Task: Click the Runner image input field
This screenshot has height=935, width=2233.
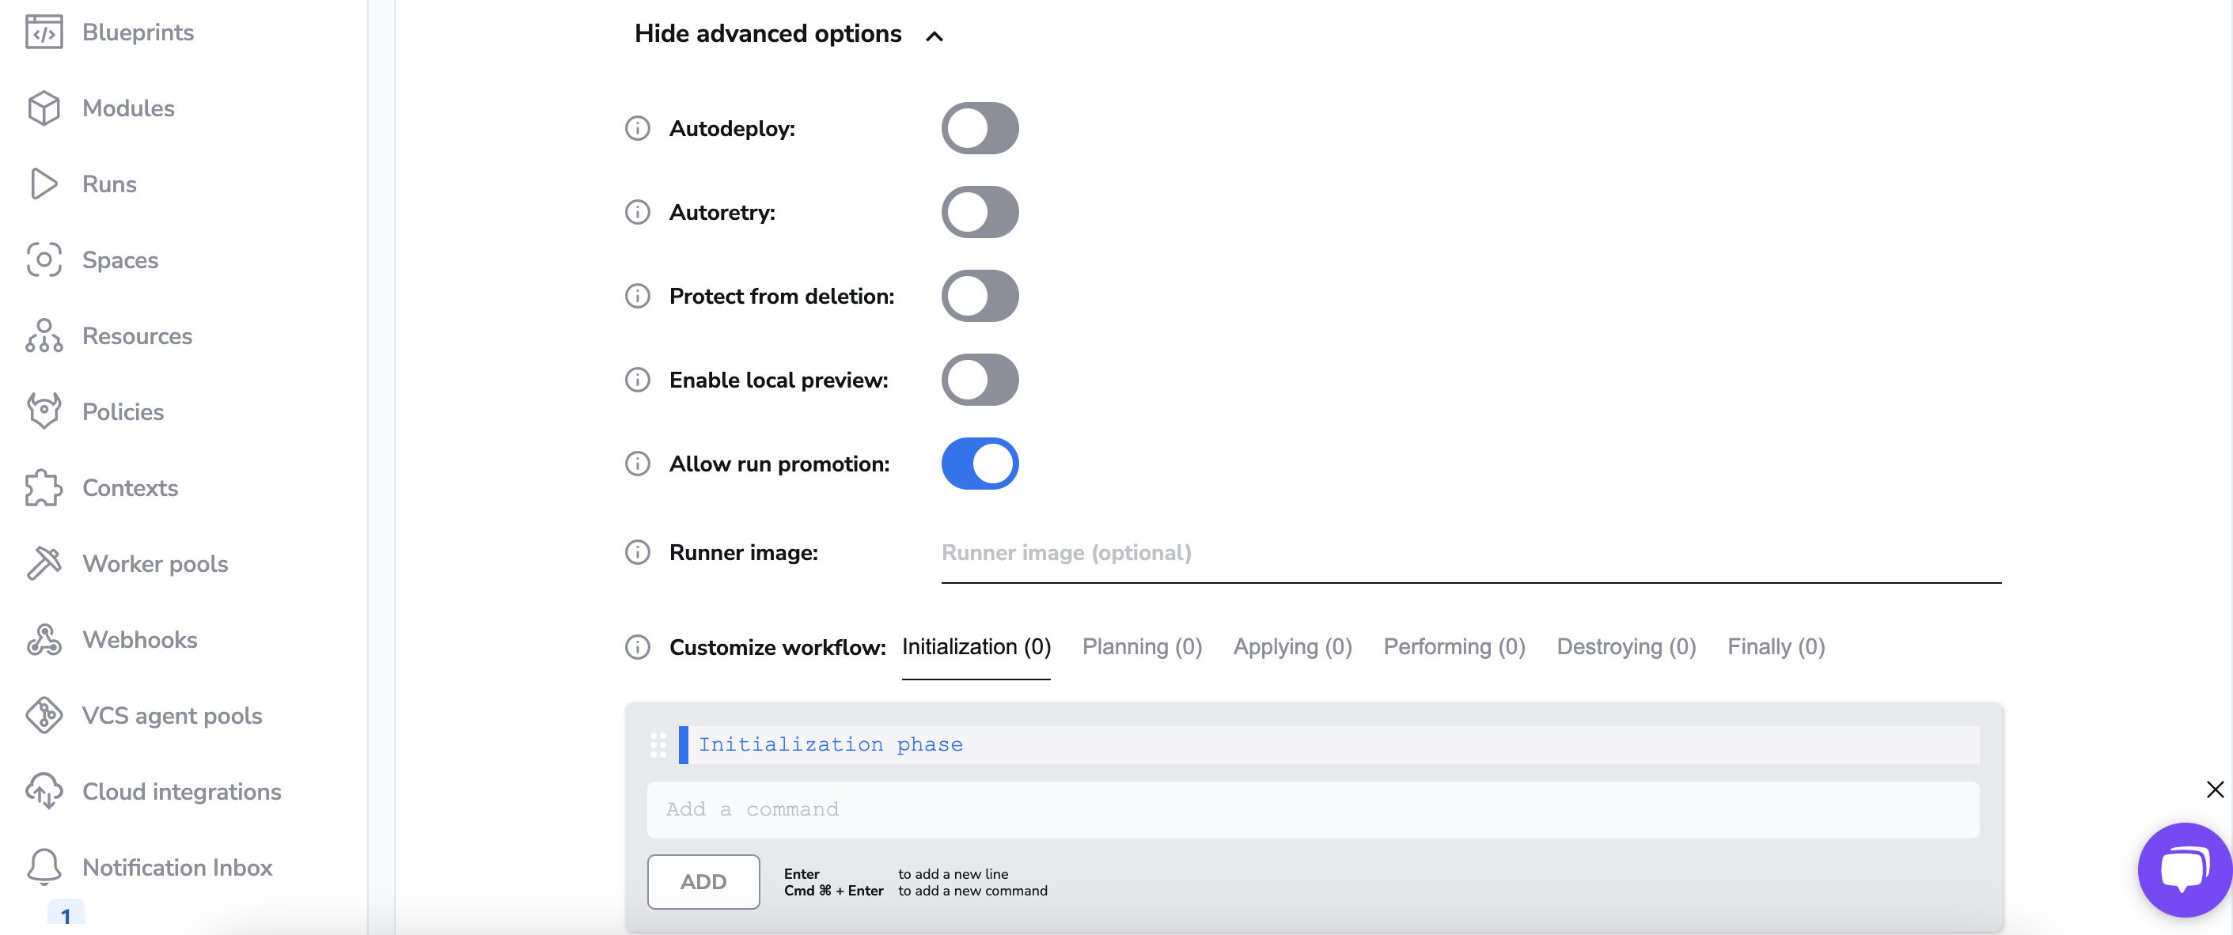Action: coord(1470,553)
